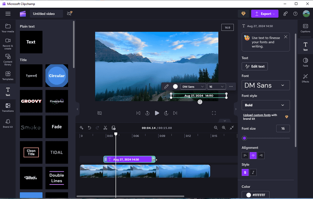Click the premium diamond upgrade icon
The height and width of the screenshot is (199, 313).
(x=243, y=14)
